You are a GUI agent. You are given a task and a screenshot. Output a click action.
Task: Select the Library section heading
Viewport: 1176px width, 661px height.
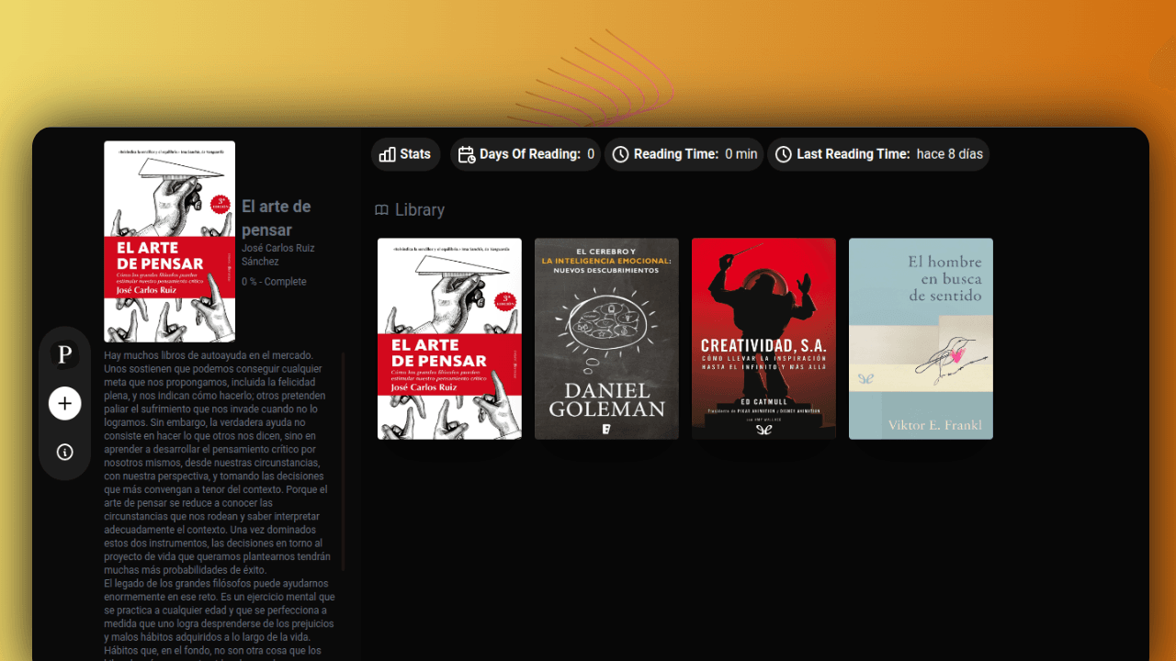420,210
